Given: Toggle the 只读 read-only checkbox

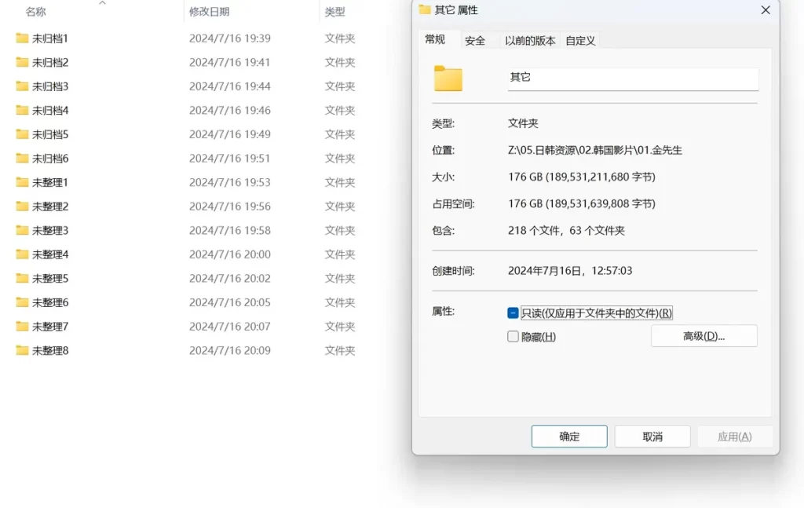Looking at the screenshot, I should tap(513, 312).
